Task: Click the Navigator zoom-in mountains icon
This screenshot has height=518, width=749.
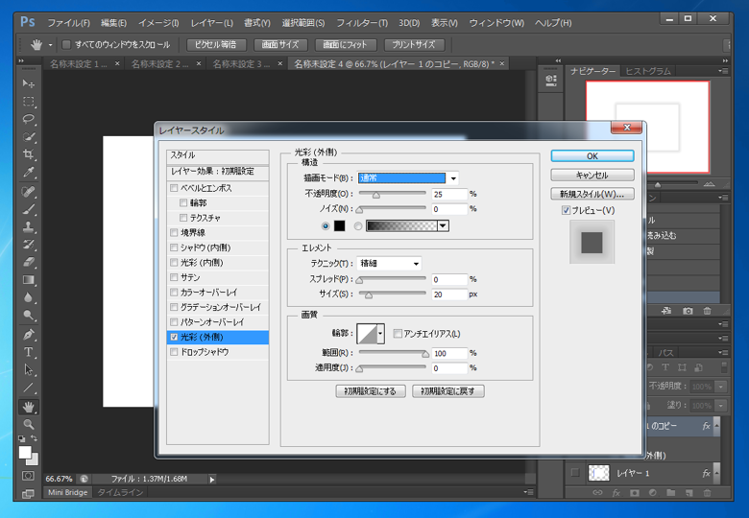Action: coord(710,184)
